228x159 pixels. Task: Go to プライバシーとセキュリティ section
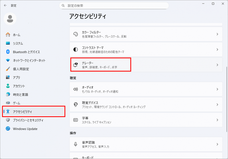(28, 120)
